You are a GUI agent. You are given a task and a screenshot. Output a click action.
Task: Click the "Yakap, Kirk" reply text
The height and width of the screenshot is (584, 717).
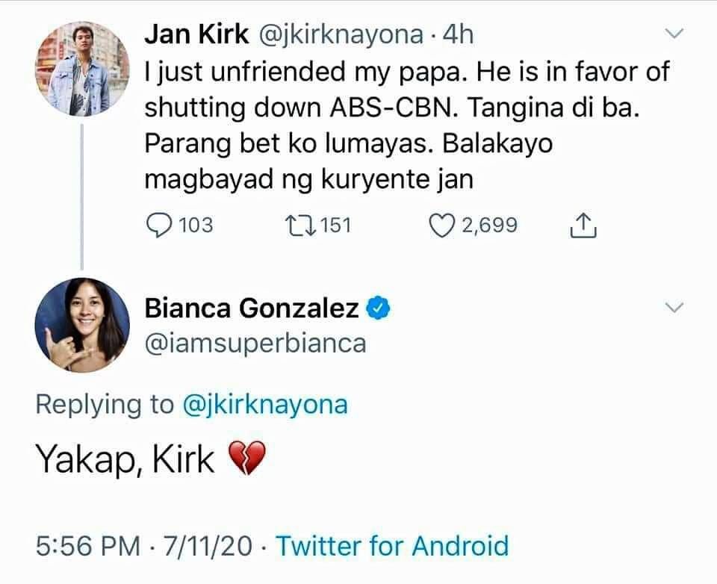tap(125, 462)
